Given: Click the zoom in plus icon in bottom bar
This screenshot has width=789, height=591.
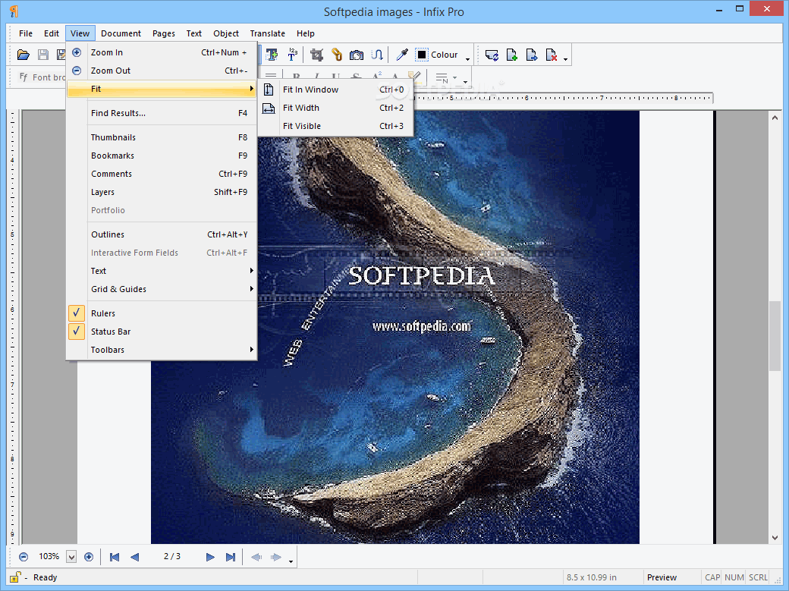Looking at the screenshot, I should tap(89, 557).
